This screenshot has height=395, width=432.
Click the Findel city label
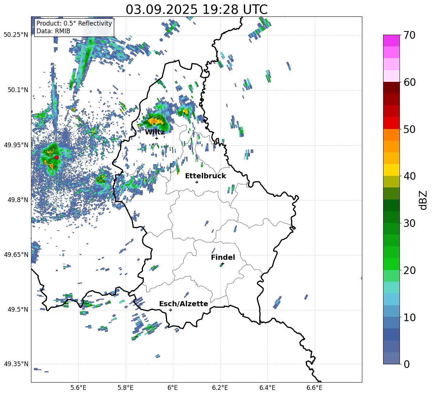coord(223,257)
